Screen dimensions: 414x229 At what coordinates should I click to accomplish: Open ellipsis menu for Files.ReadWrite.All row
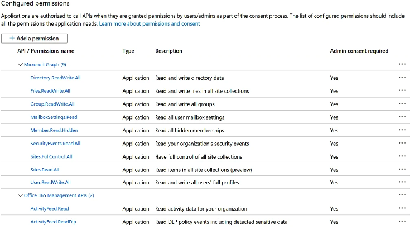[402, 90]
